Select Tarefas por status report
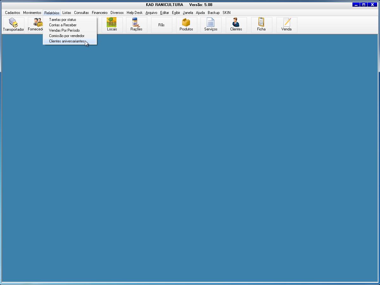The width and height of the screenshot is (380, 285). [70, 20]
